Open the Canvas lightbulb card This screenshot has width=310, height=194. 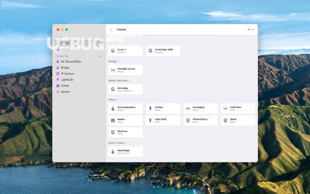tap(163, 109)
